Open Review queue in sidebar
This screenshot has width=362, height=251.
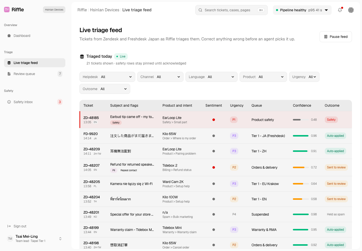35,74
